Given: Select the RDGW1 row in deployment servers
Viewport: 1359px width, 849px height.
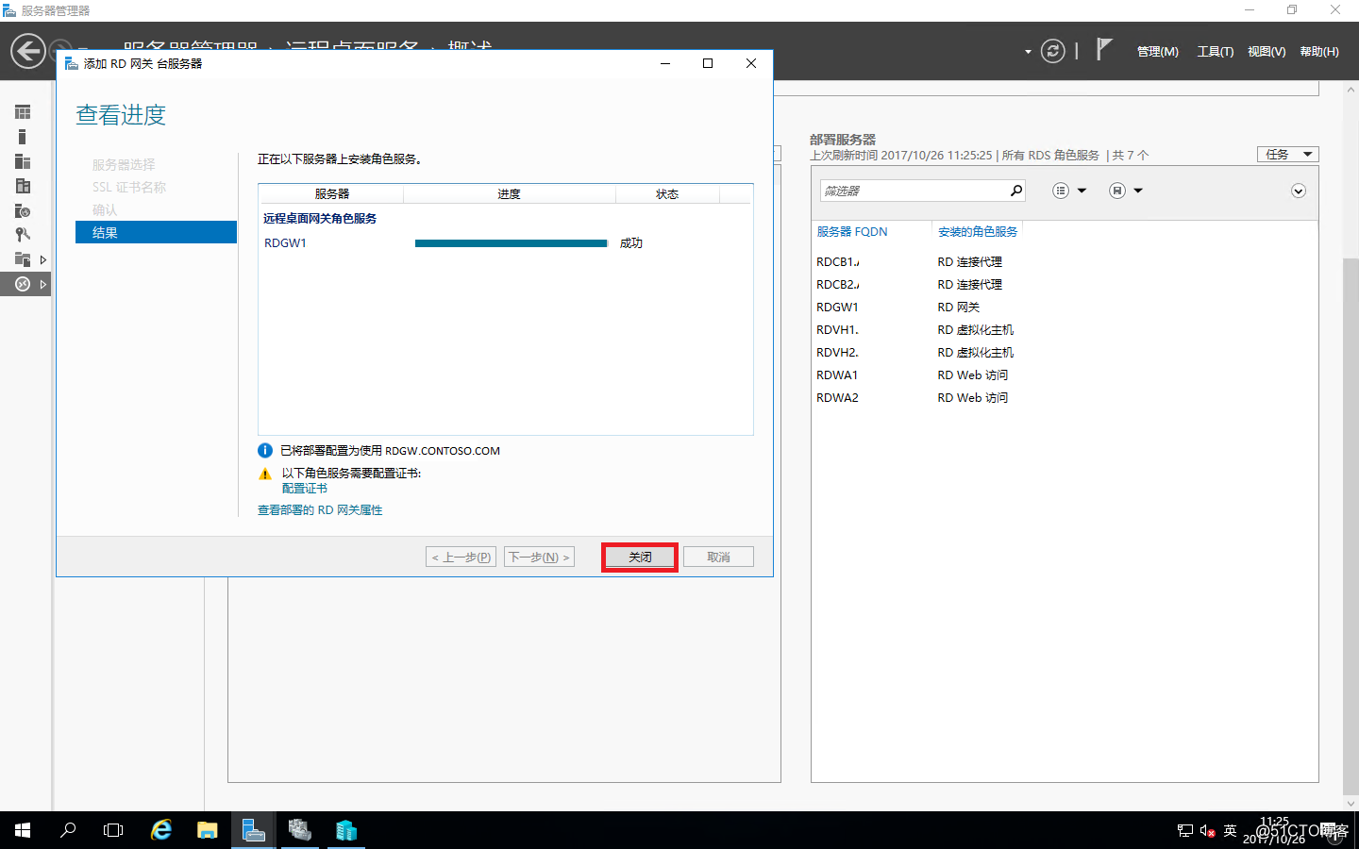Looking at the screenshot, I should 1064,308.
